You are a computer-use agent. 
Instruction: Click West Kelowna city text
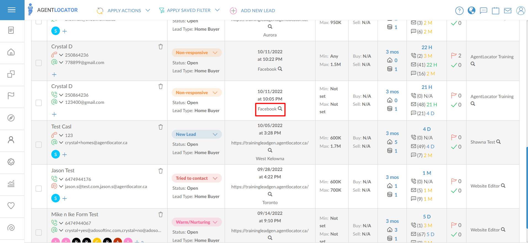[x=270, y=159]
